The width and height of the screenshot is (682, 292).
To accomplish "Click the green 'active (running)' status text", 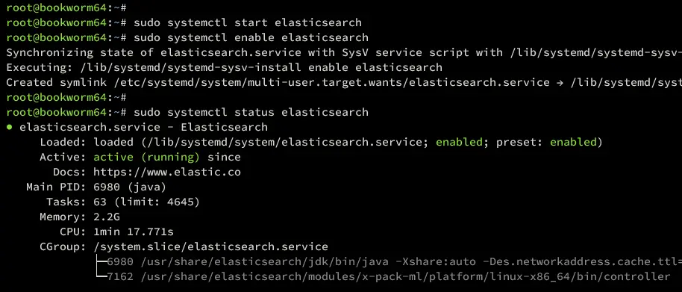I will click(146, 157).
